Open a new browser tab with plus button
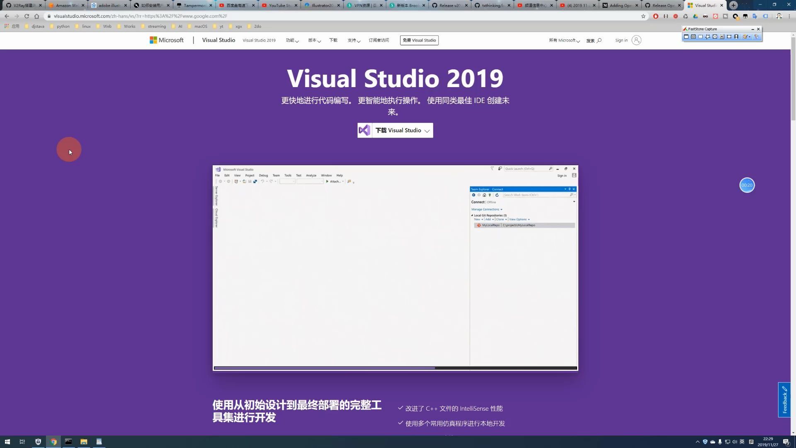Viewport: 796px width, 448px height. [x=733, y=5]
